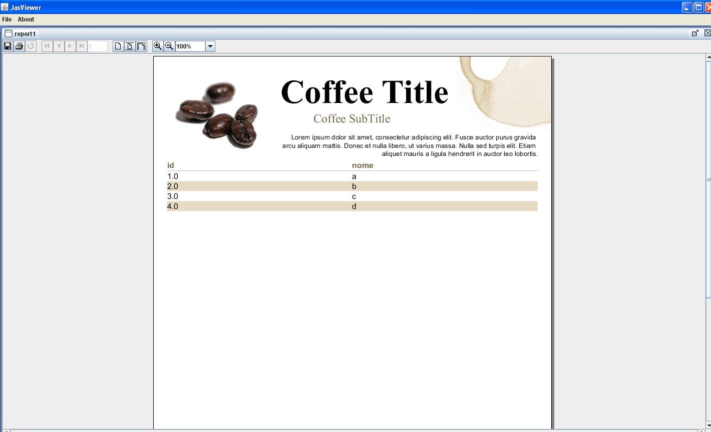Save the report with the floppy disk icon
The image size is (711, 432).
pos(8,46)
